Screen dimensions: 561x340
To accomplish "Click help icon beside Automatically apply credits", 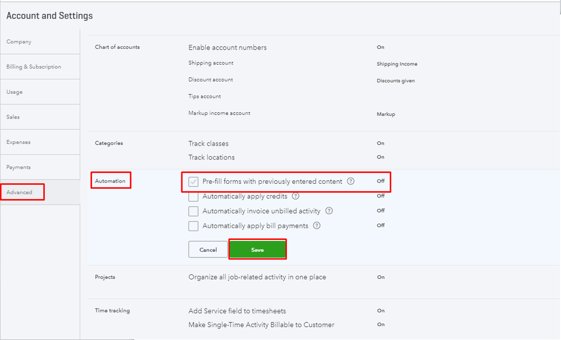I will pos(296,196).
